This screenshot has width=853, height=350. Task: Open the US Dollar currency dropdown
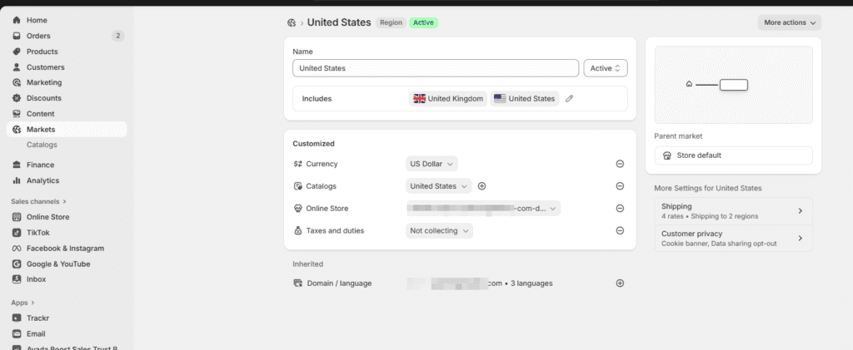(x=432, y=164)
